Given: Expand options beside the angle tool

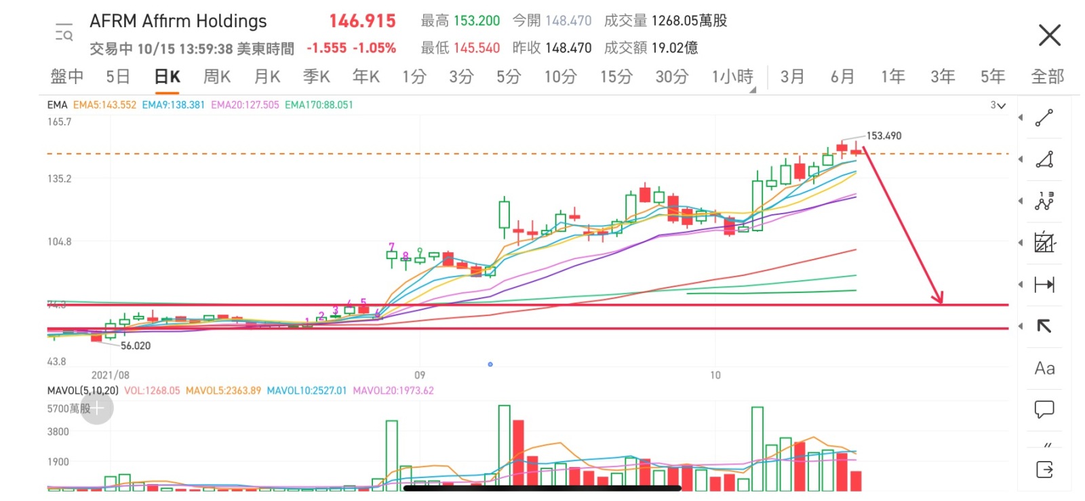Looking at the screenshot, I should coord(1021,159).
